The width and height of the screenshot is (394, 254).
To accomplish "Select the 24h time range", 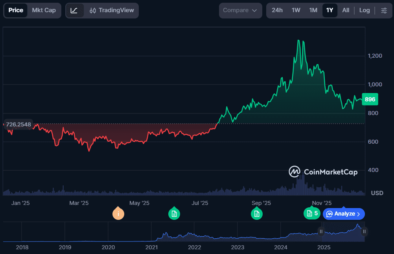I will pos(277,10).
